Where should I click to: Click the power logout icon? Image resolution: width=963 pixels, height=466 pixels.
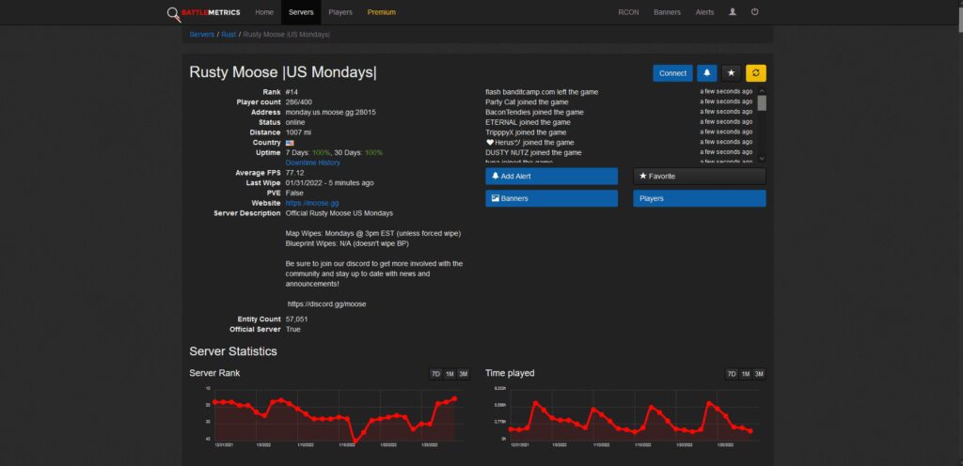pos(755,11)
